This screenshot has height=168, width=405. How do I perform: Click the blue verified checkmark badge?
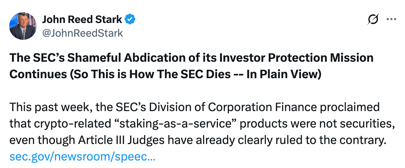131,20
